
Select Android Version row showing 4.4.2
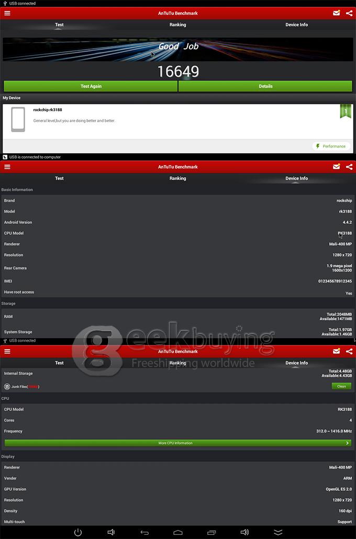click(x=178, y=222)
